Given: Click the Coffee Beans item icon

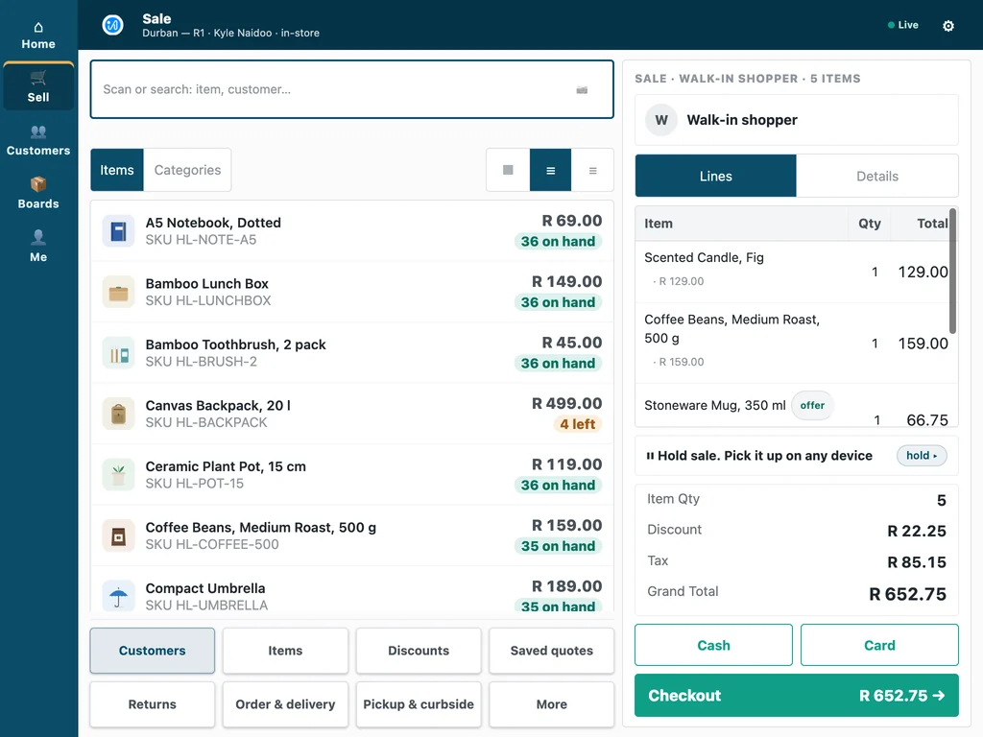Looking at the screenshot, I should coord(118,535).
